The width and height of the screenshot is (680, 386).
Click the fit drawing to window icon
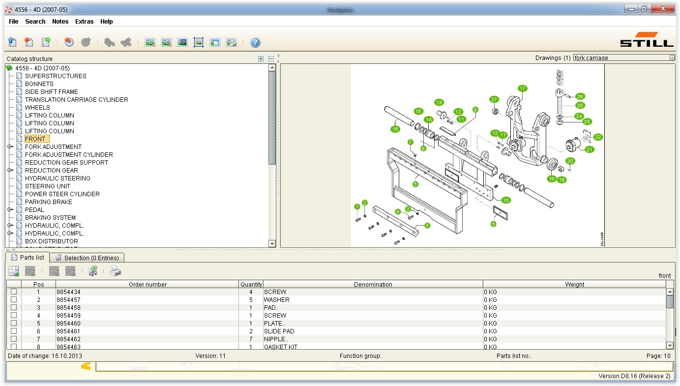(199, 43)
